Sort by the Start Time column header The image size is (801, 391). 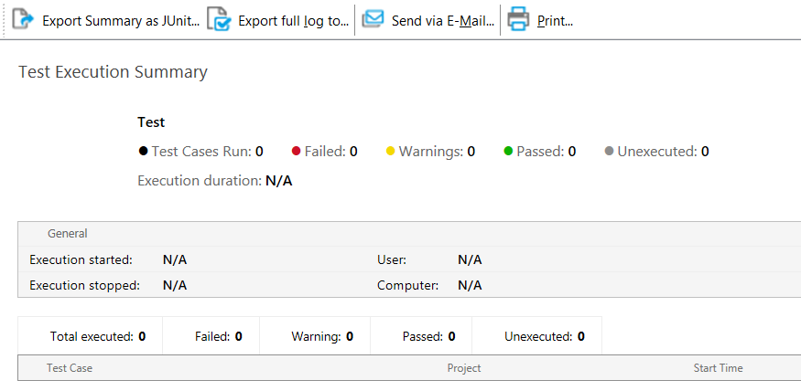point(718,368)
